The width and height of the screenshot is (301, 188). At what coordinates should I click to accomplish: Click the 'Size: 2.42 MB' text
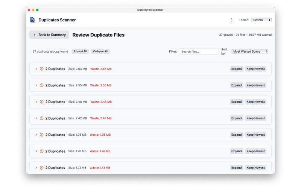(x=78, y=118)
